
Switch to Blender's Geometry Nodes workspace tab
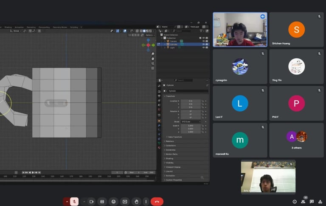coord(60,27)
